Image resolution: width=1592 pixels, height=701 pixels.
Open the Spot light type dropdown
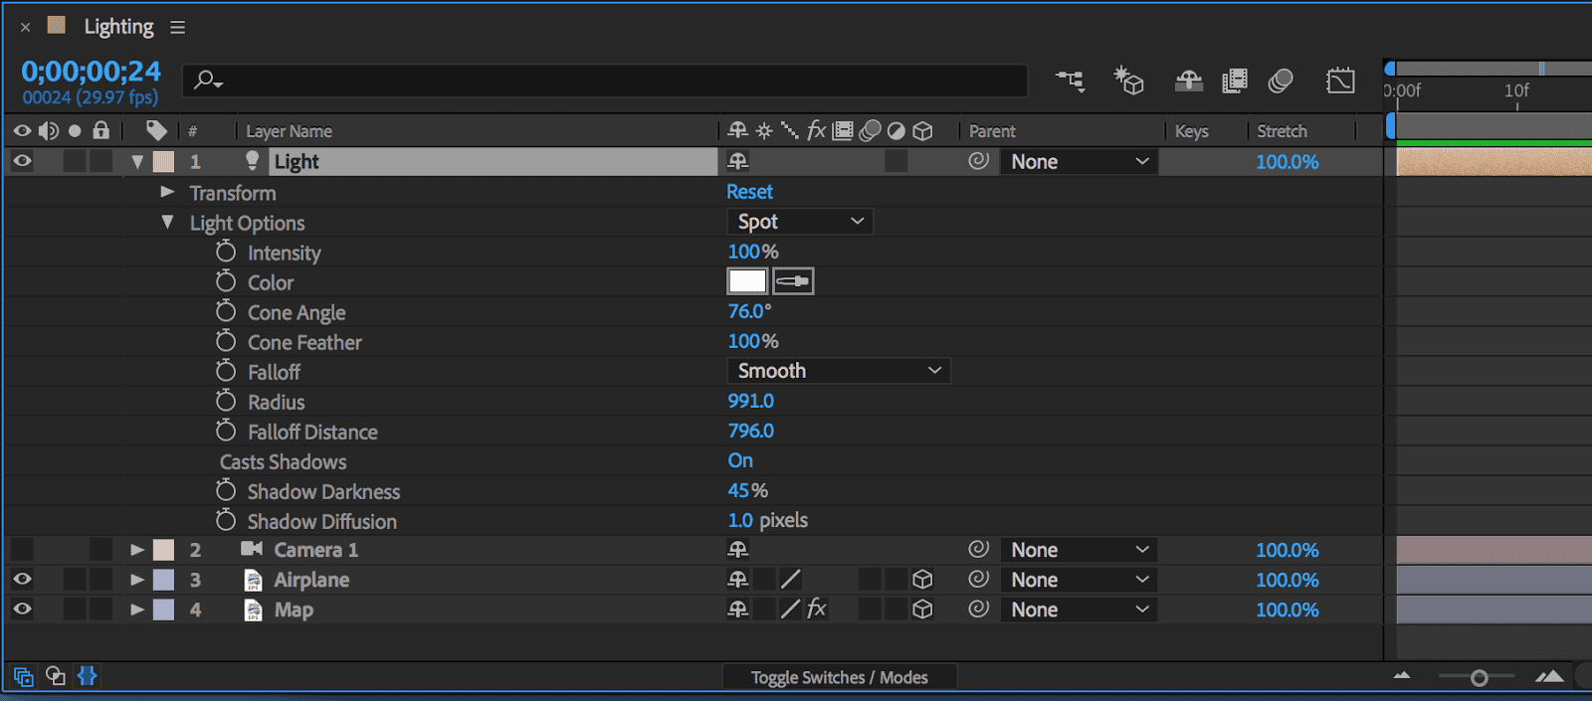(x=800, y=222)
